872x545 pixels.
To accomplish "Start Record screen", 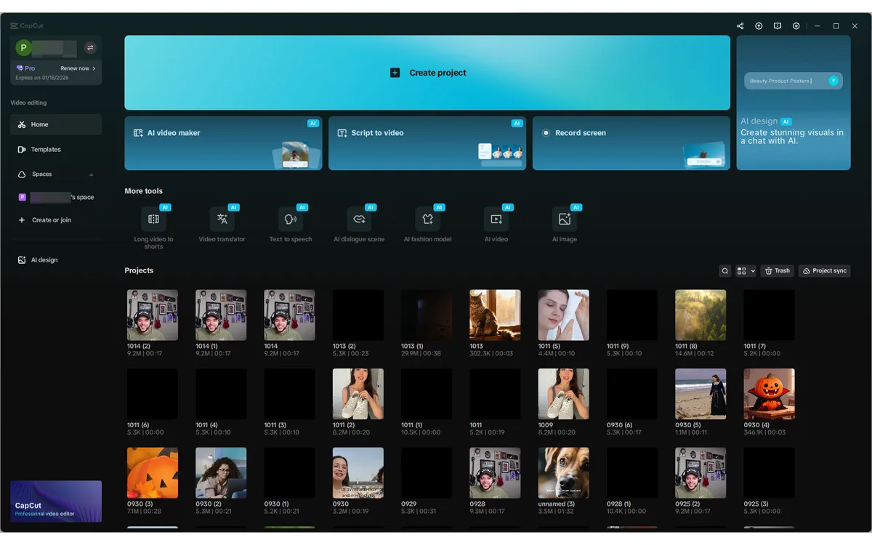I will point(631,143).
